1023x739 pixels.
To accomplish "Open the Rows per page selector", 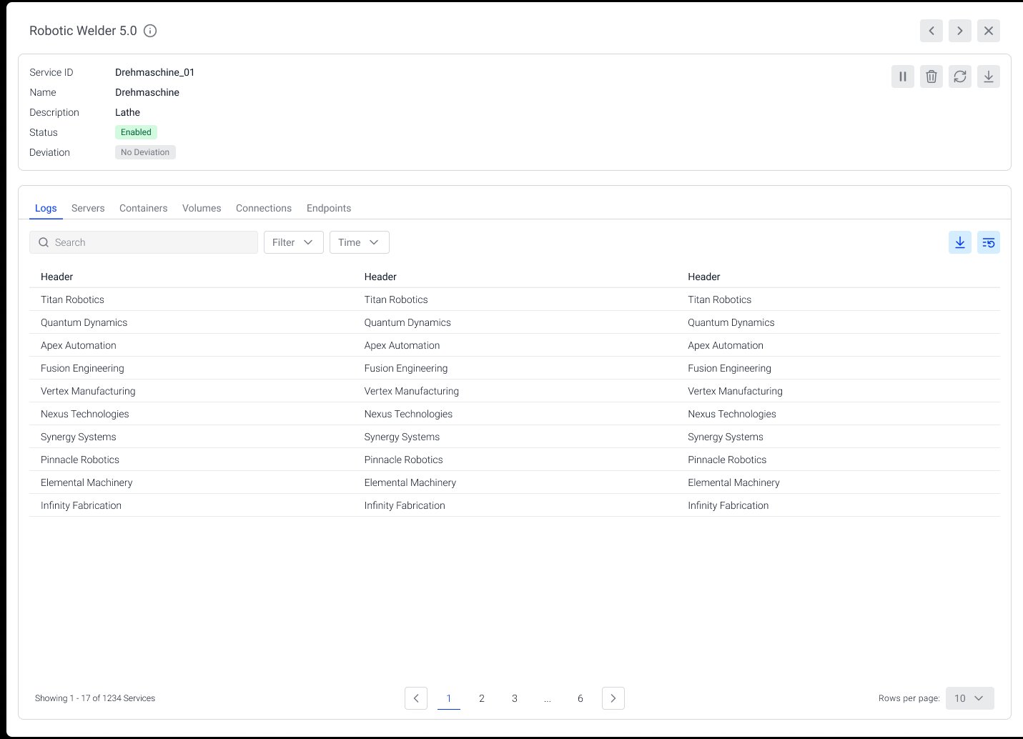I will pos(969,698).
